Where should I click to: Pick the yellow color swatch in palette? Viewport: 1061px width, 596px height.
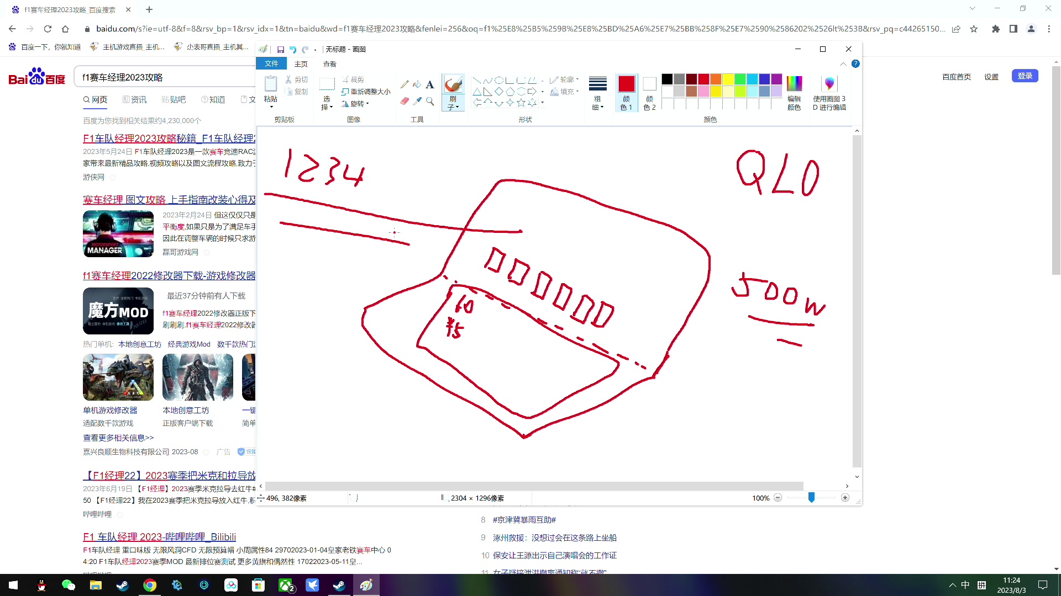[728, 79]
